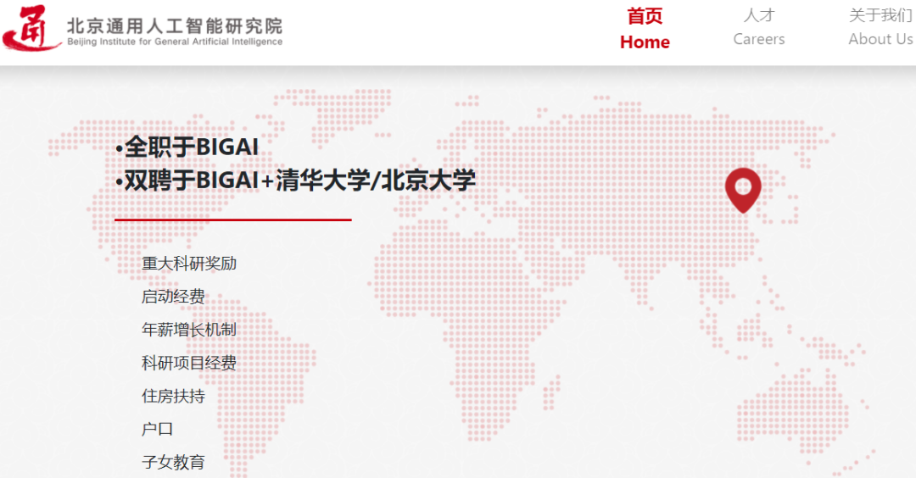Click the red divider line under headings
The height and width of the screenshot is (478, 916).
(x=232, y=220)
